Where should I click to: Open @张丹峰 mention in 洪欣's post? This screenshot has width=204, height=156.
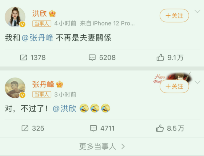pos(38,38)
